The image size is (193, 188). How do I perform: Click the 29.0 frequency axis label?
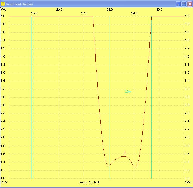point(134,13)
